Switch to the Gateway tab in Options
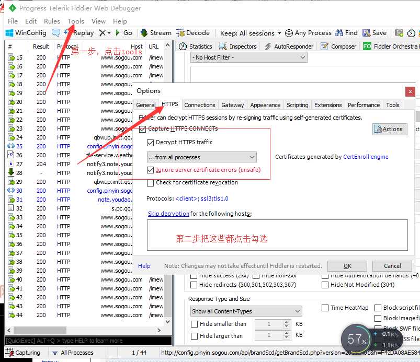420x362 pixels. [233, 105]
